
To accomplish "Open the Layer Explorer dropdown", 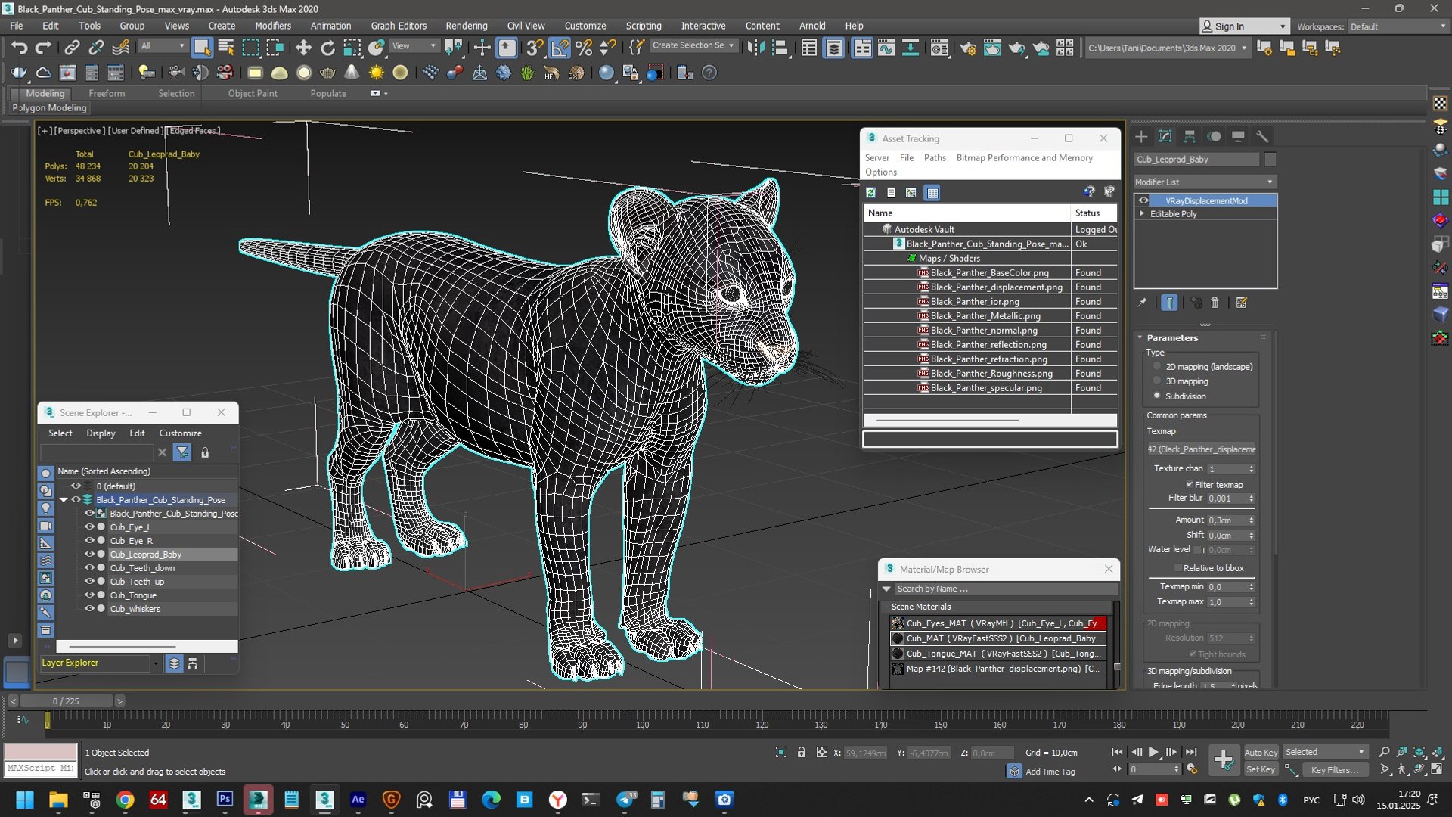I will coord(156,663).
